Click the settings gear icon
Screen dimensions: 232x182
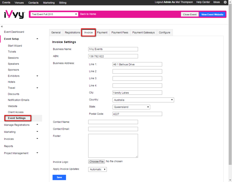click(225, 2)
